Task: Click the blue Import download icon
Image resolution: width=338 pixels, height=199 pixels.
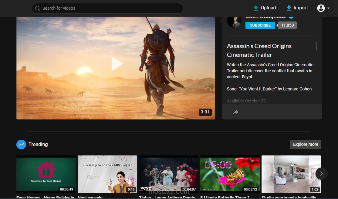Action: pyautogui.click(x=289, y=8)
